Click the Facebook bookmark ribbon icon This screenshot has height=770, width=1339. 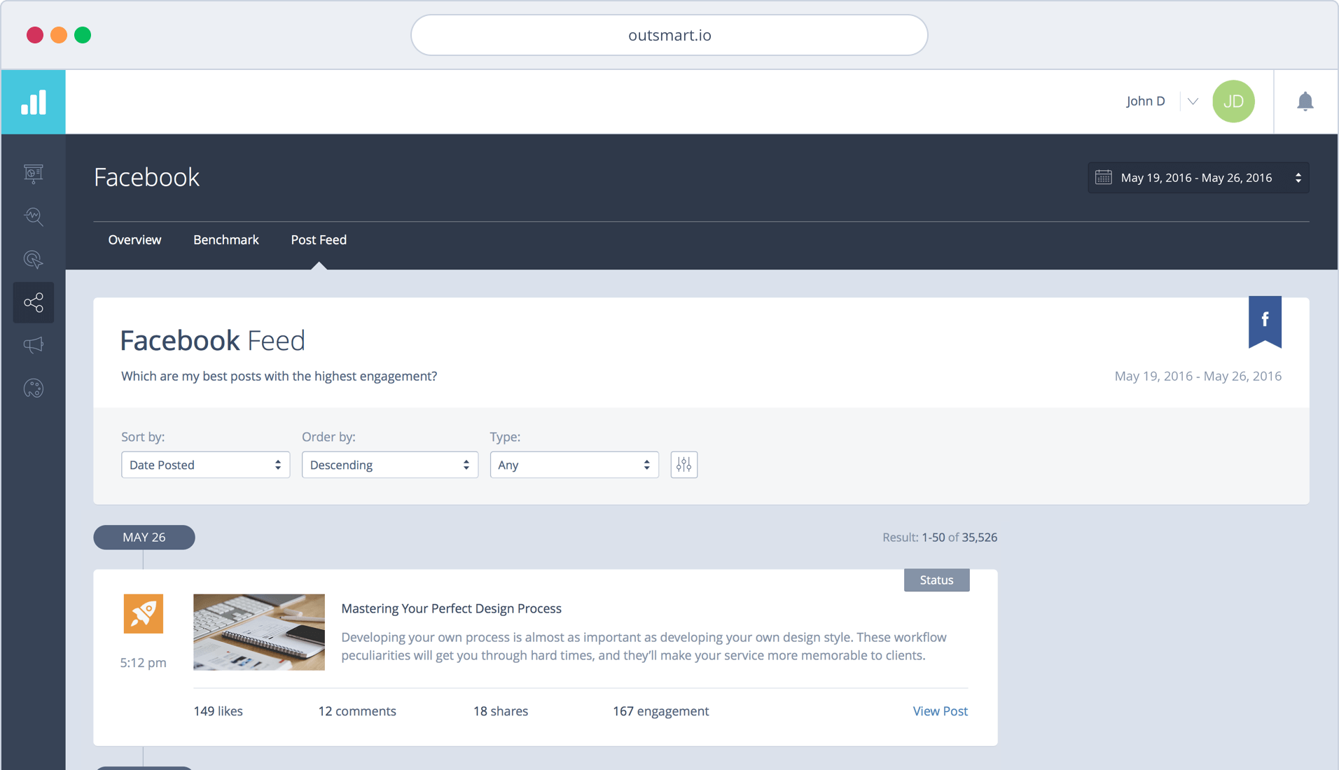point(1265,322)
